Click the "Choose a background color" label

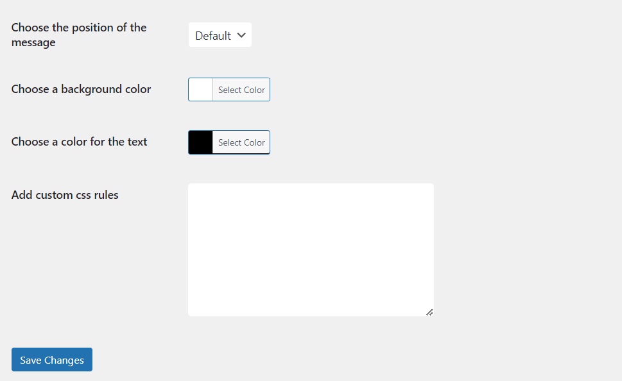(x=81, y=89)
